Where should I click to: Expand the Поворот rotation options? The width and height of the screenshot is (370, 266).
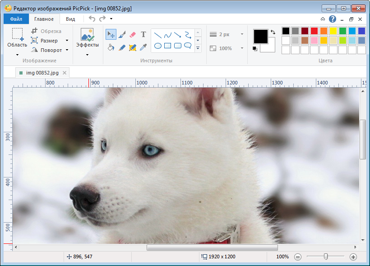tap(67, 50)
